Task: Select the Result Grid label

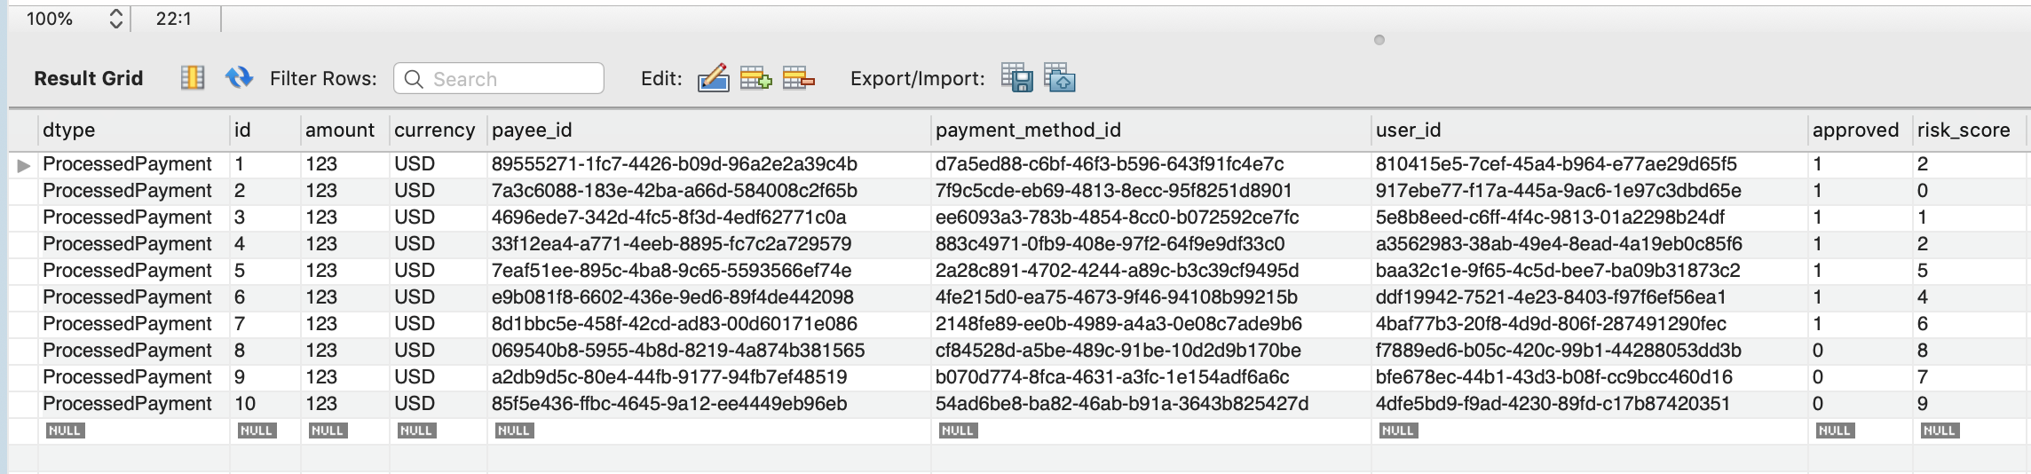Action: 89,78
